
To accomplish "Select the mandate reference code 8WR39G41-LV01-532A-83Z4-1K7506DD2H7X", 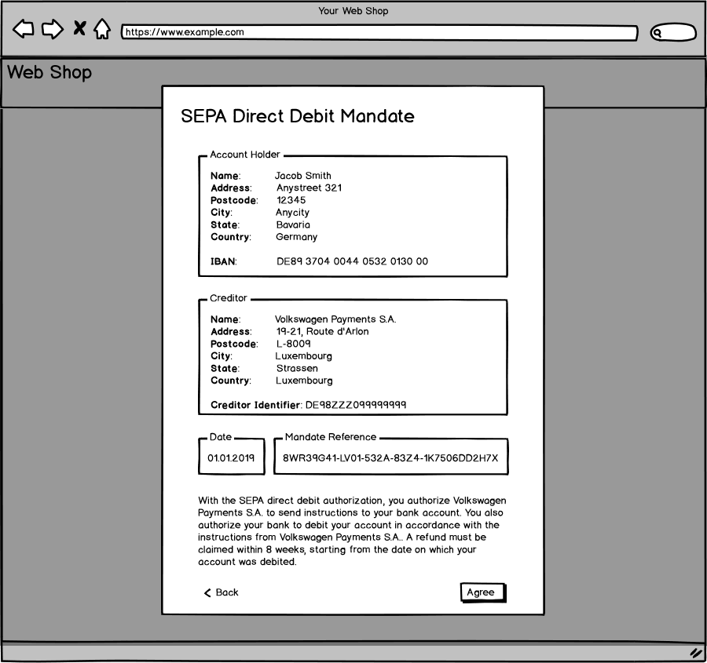I will pyautogui.click(x=390, y=458).
